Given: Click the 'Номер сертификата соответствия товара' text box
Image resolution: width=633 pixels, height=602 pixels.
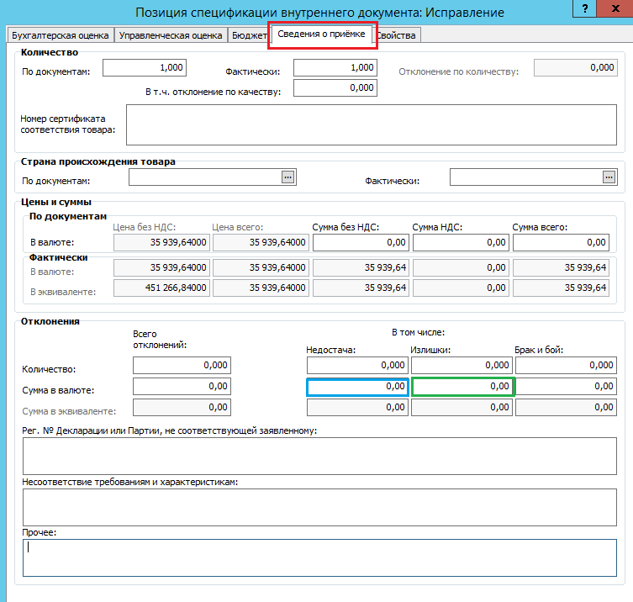Looking at the screenshot, I should point(371,124).
